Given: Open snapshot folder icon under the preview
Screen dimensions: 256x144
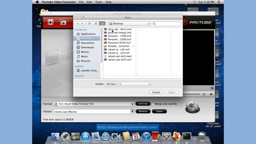Looking at the screenshot, I should (211, 94).
